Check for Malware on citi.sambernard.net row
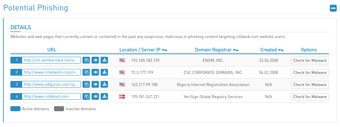340x127 pixels. point(310,60)
